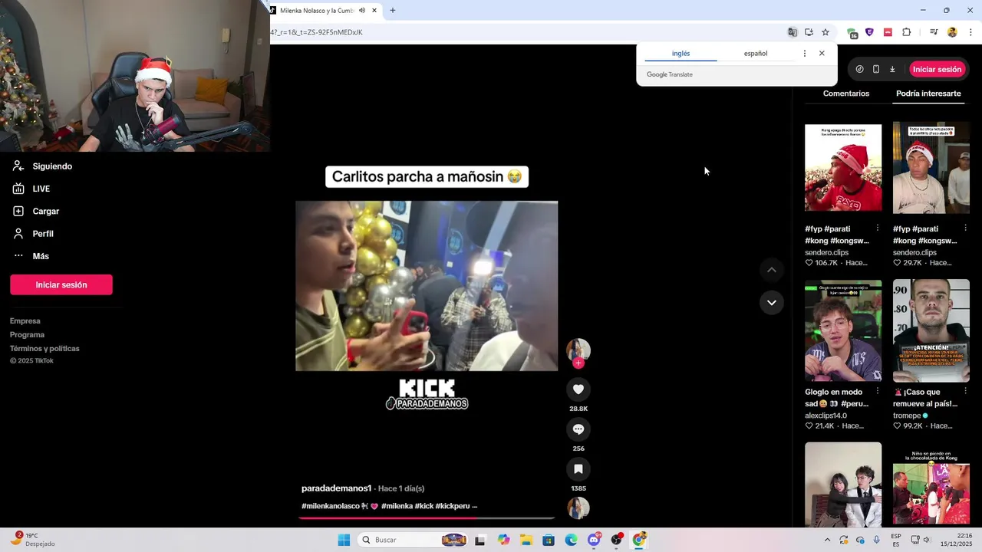Like the video with the heart icon
This screenshot has height=552, width=982.
[x=578, y=389]
